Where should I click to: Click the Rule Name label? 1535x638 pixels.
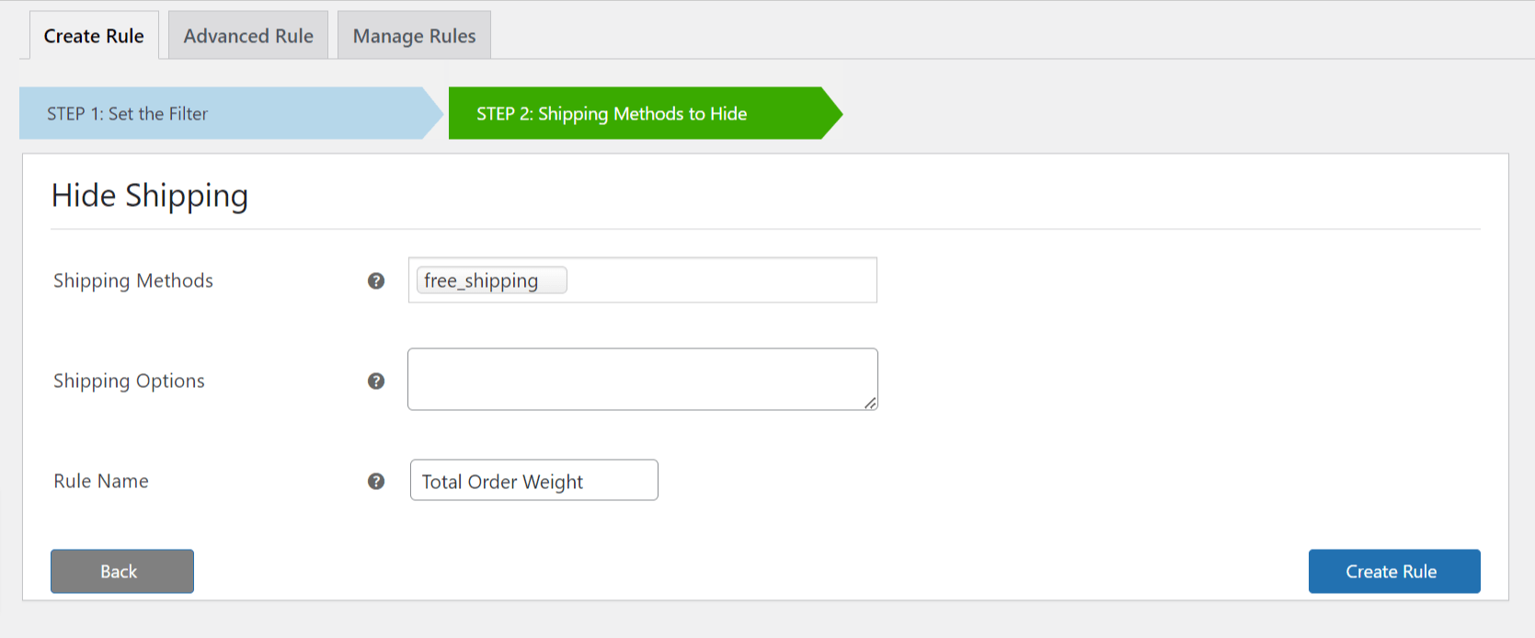100,480
